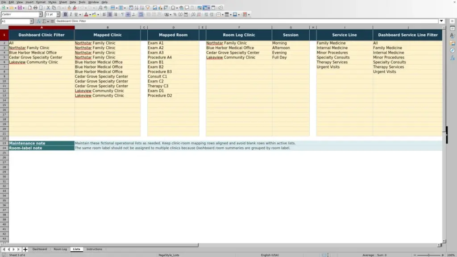The height and width of the screenshot is (257, 457).
Task: Click the Format as Date icon
Action: 186,15
